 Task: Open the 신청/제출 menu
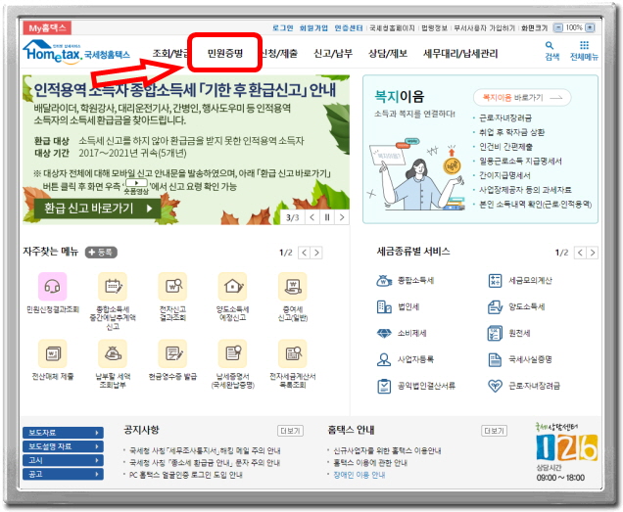pyautogui.click(x=279, y=53)
